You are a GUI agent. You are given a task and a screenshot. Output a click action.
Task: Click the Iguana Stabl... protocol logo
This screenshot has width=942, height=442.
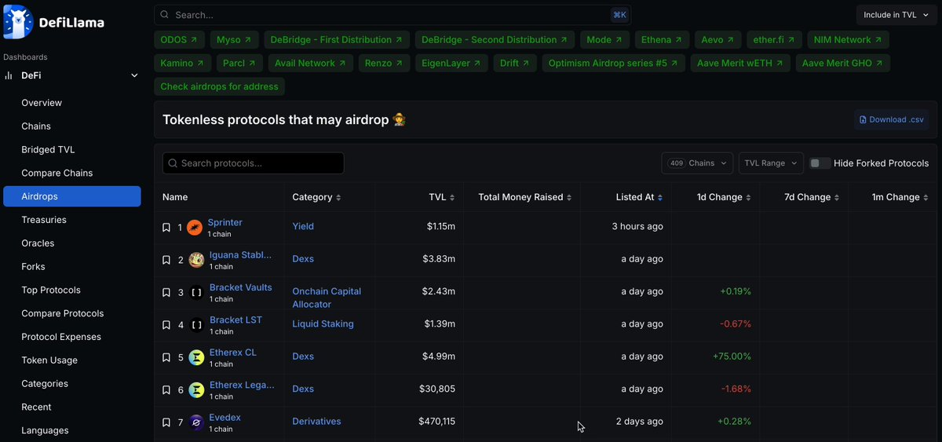click(196, 260)
